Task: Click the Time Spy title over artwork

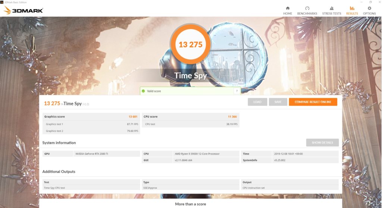Action: (191, 76)
